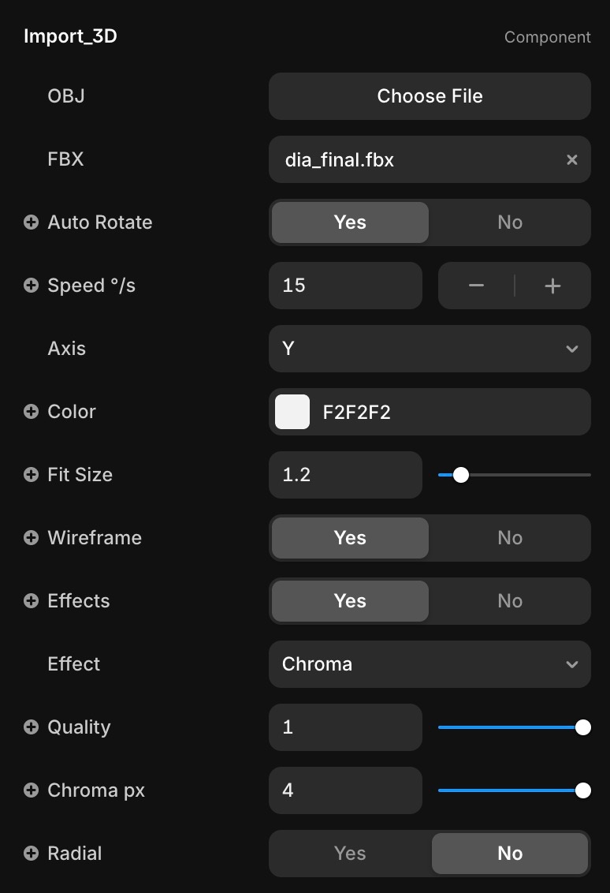Choose File for OBJ import
Screen dimensions: 610x893
[430, 96]
